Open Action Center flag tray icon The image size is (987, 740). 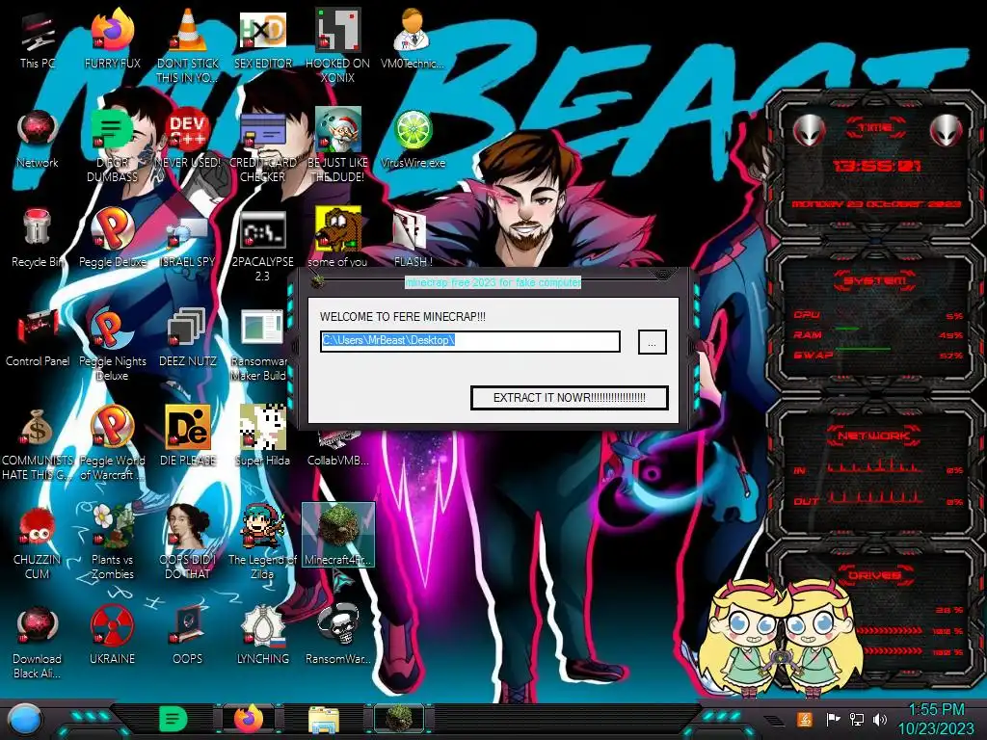click(x=833, y=719)
